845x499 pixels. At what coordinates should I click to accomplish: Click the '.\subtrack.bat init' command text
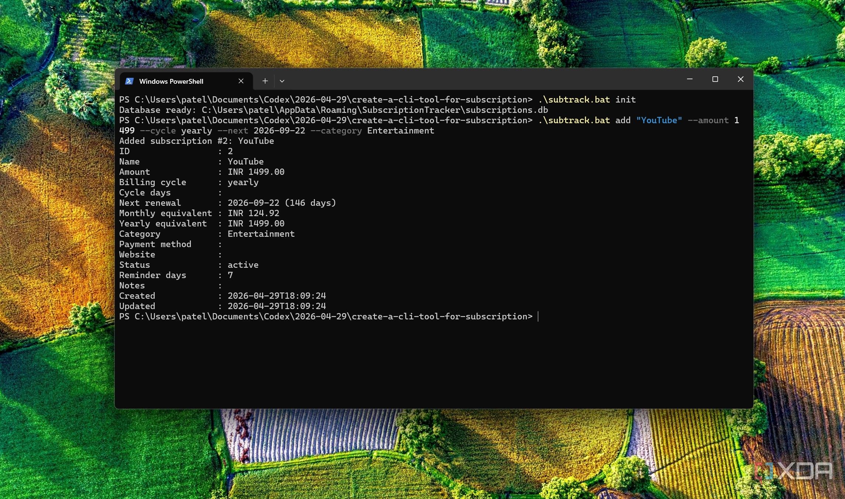pos(587,100)
